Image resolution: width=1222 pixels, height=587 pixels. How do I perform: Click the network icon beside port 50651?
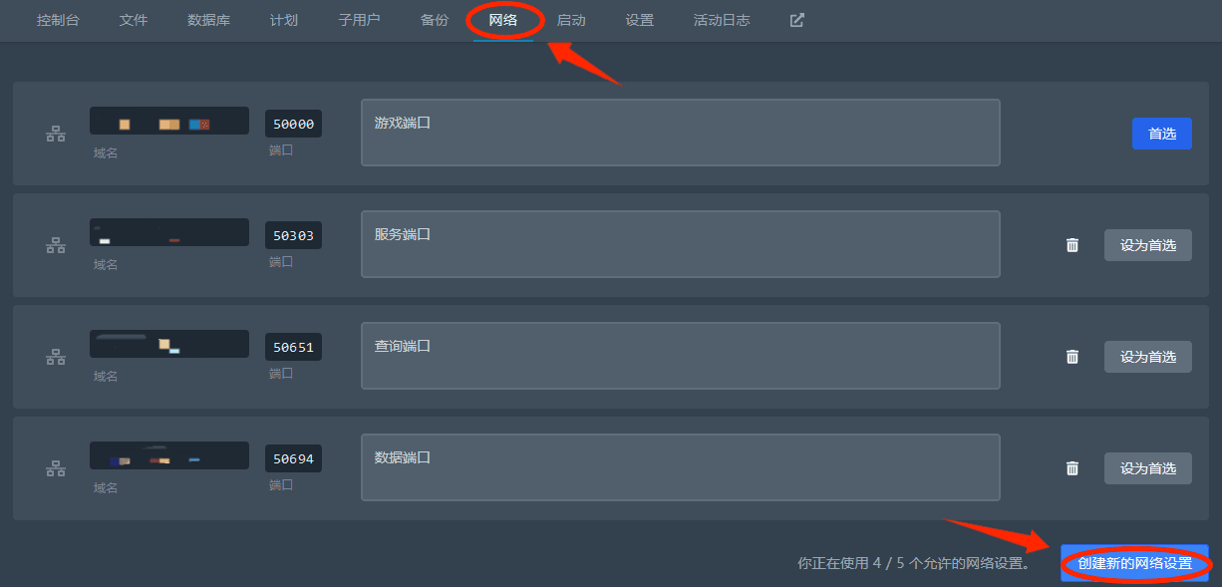(x=56, y=357)
